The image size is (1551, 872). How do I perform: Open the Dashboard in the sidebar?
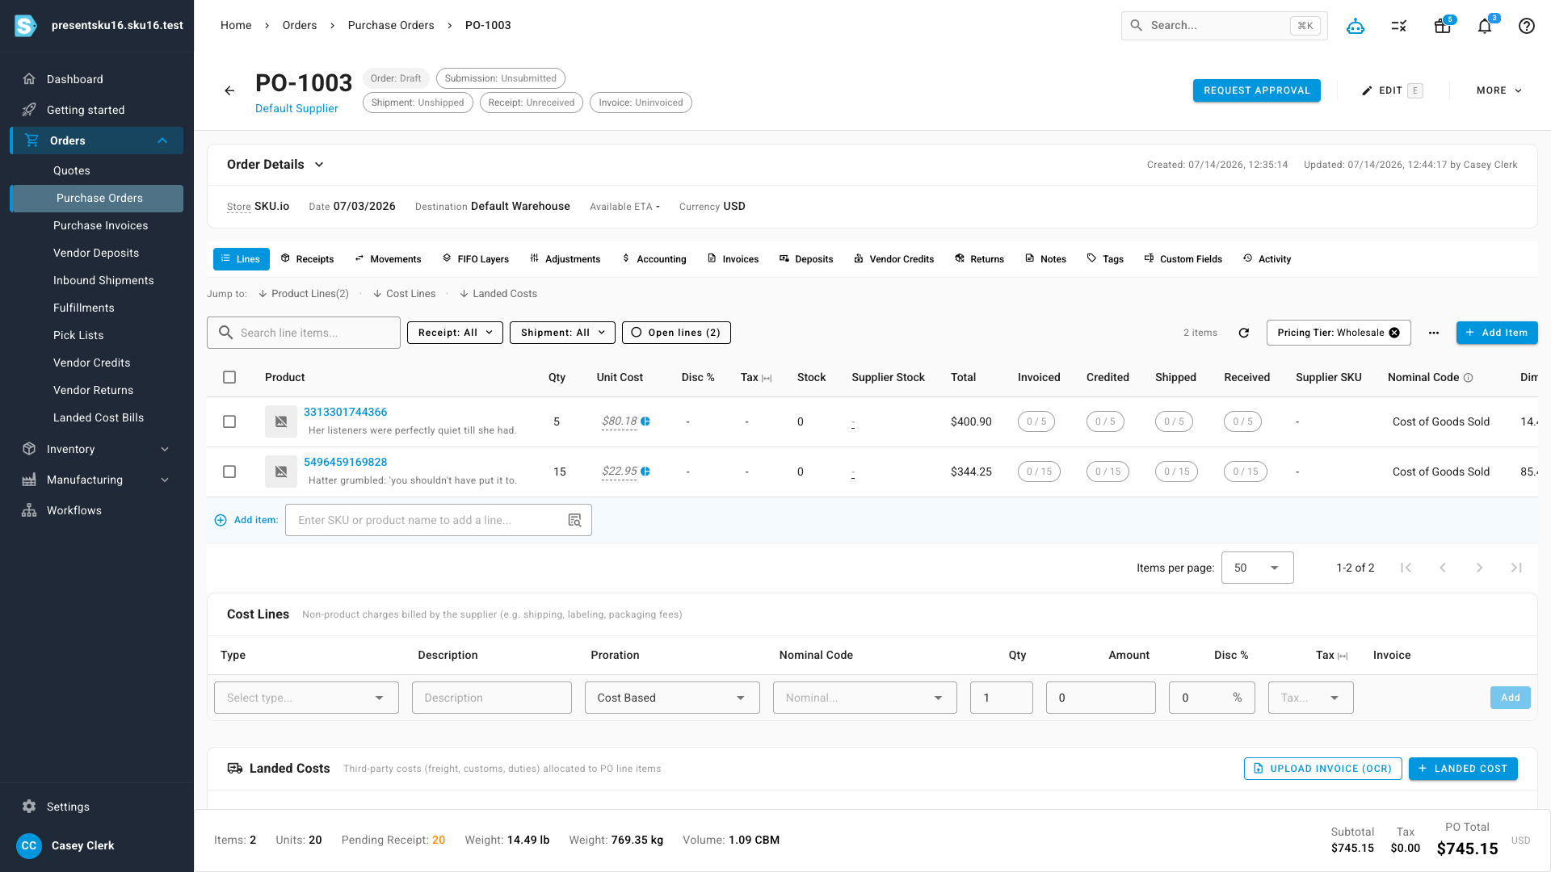[97, 79]
